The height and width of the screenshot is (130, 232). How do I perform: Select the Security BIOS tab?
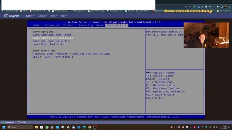click(86, 25)
